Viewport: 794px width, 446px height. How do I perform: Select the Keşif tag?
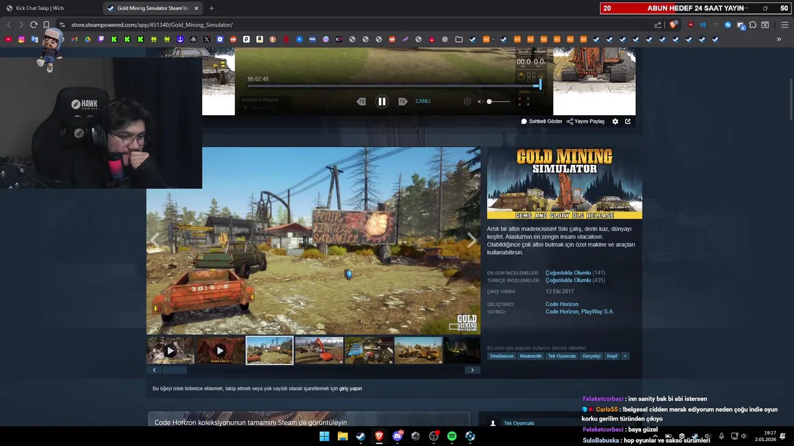pos(612,356)
